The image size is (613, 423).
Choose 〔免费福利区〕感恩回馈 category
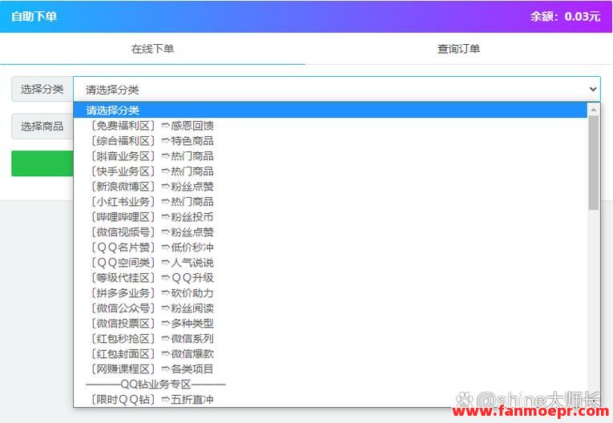click(330, 126)
